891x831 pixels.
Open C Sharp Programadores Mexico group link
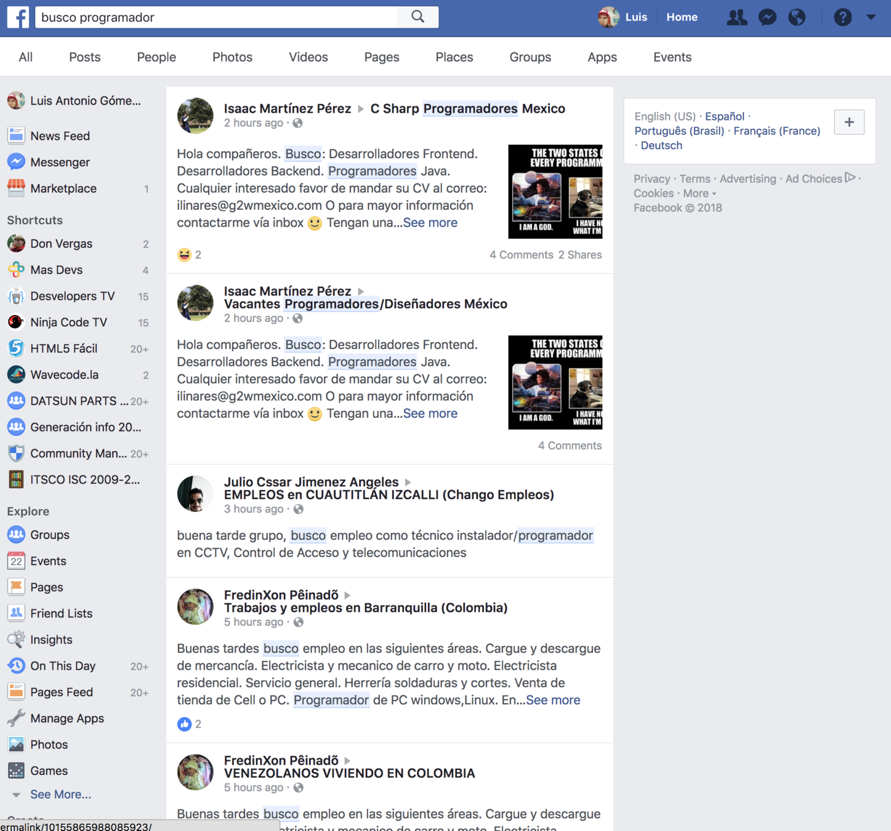click(x=468, y=109)
